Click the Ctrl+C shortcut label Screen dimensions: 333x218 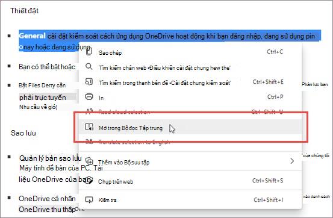point(275,52)
